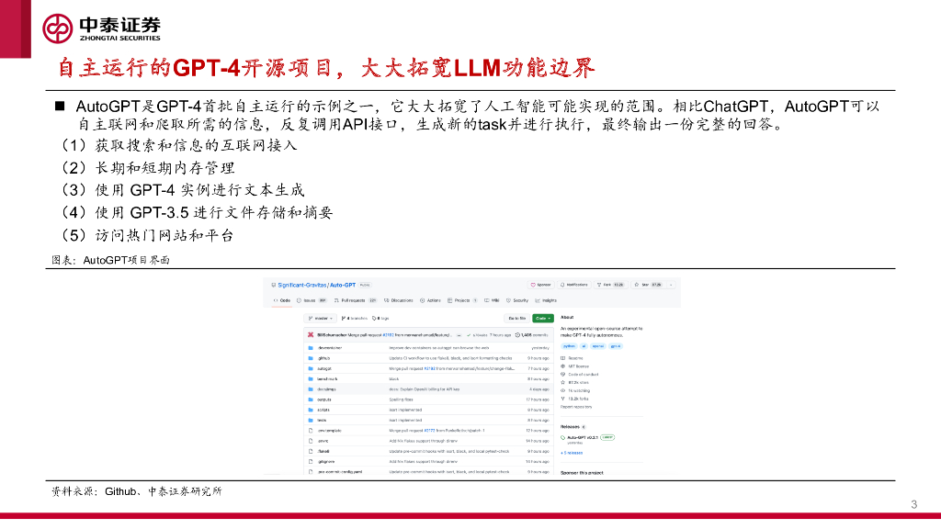Click the source line 'Github、中泰证券研究所'

[164, 491]
